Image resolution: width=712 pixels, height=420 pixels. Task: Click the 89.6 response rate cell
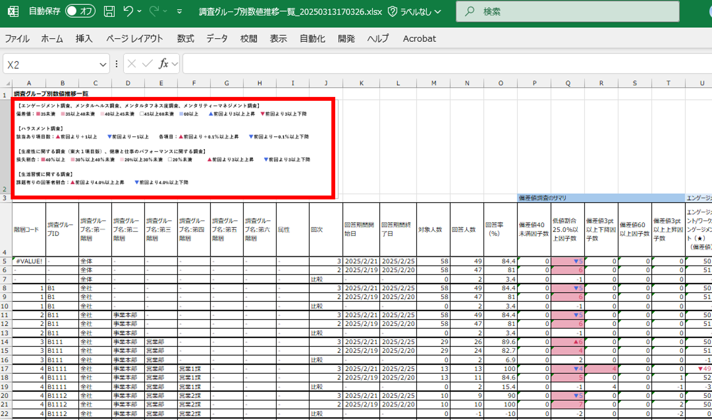coord(501,342)
